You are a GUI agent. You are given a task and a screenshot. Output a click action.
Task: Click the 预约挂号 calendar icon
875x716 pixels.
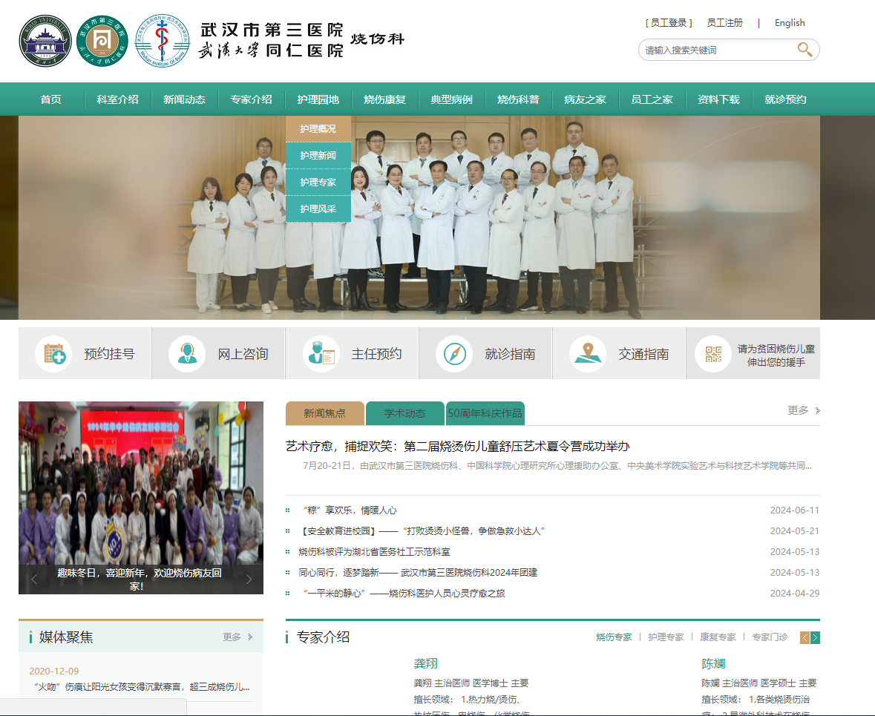55,354
